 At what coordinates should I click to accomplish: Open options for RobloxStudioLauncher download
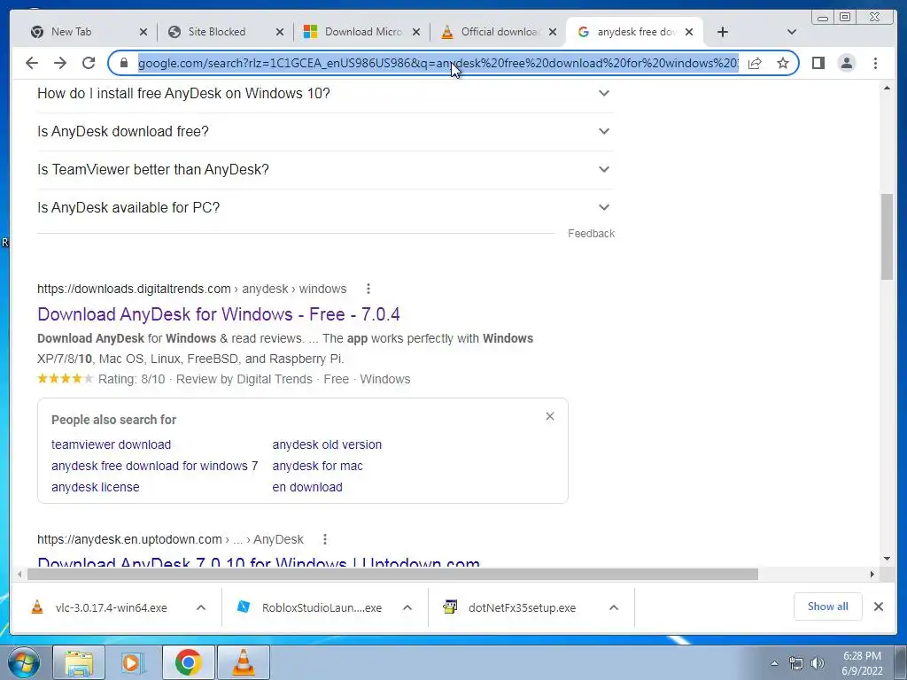[407, 607]
